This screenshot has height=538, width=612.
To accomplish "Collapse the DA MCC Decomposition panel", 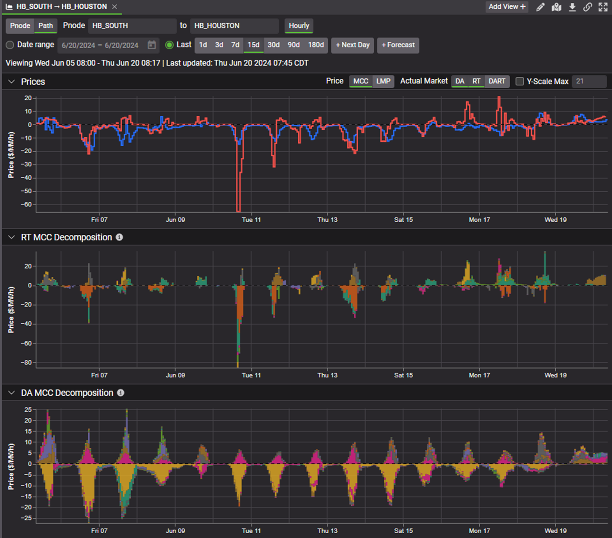I will coord(11,393).
